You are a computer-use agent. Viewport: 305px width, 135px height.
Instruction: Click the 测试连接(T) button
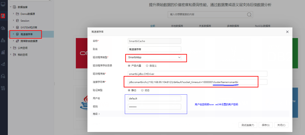click(x=248, y=125)
